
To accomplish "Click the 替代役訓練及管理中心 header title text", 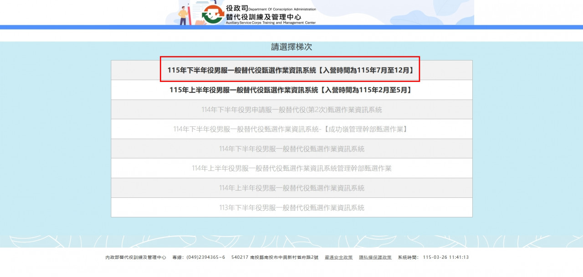I will (x=263, y=17).
